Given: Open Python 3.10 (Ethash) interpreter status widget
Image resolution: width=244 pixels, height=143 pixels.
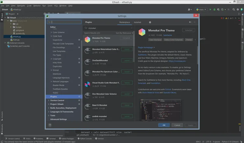Looking at the screenshot, I should [230, 141].
